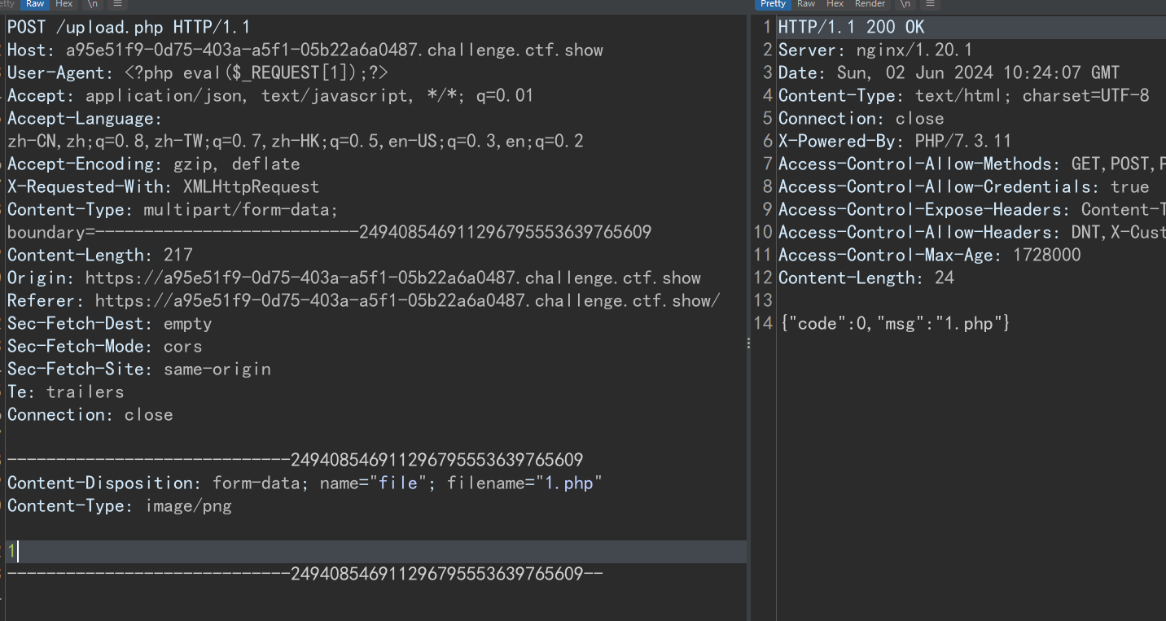Click the Te: trailers header
The width and height of the screenshot is (1166, 621).
(66, 391)
